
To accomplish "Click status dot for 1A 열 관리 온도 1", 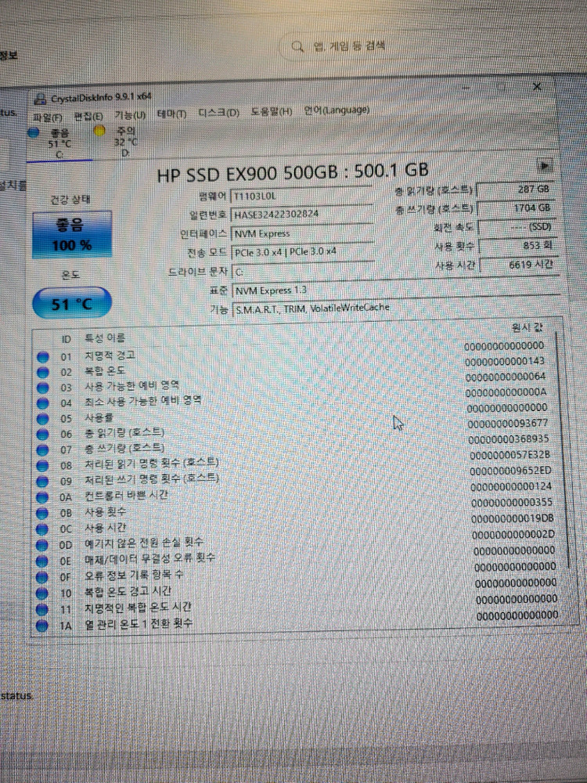I will [42, 625].
